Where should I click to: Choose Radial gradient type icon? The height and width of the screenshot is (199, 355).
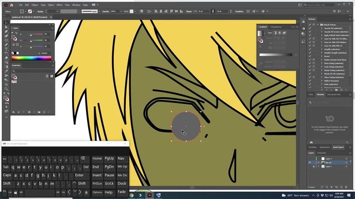pos(280,33)
